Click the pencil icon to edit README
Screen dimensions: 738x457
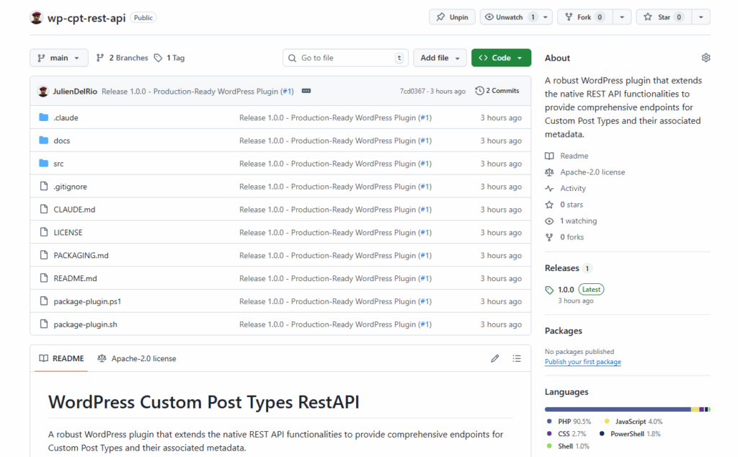pos(495,358)
